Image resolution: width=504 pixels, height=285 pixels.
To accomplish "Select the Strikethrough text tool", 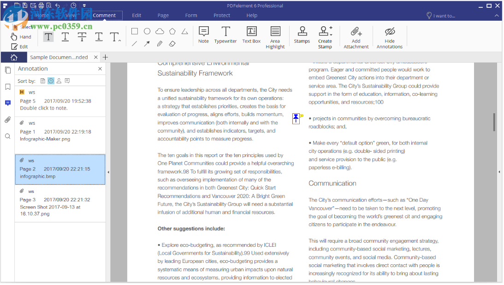I will pos(82,37).
